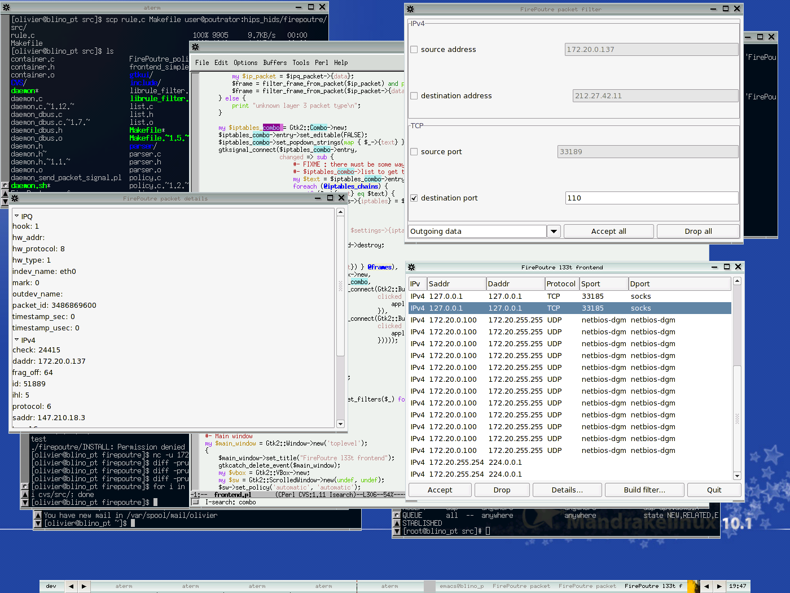Click the destination port field showing 110
The image size is (790, 593).
coord(651,198)
